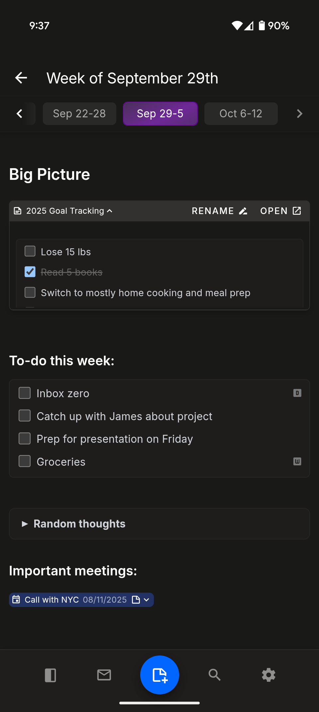Check the Prep for presentation task
319x712 pixels.
coord(25,438)
